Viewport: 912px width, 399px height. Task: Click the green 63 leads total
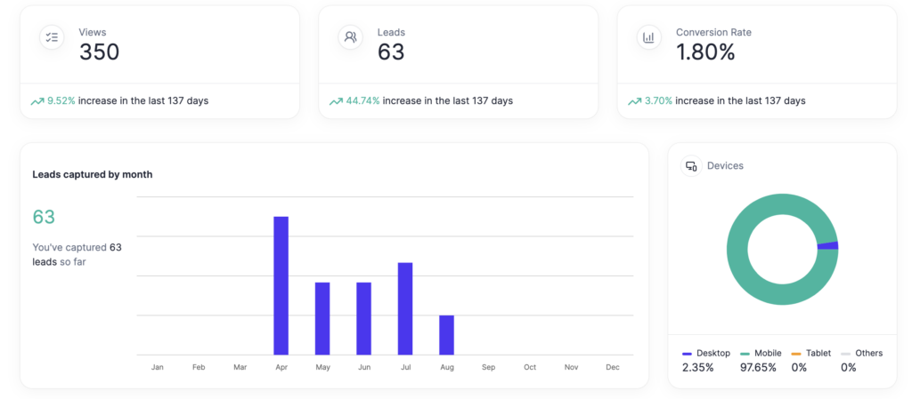click(x=44, y=217)
